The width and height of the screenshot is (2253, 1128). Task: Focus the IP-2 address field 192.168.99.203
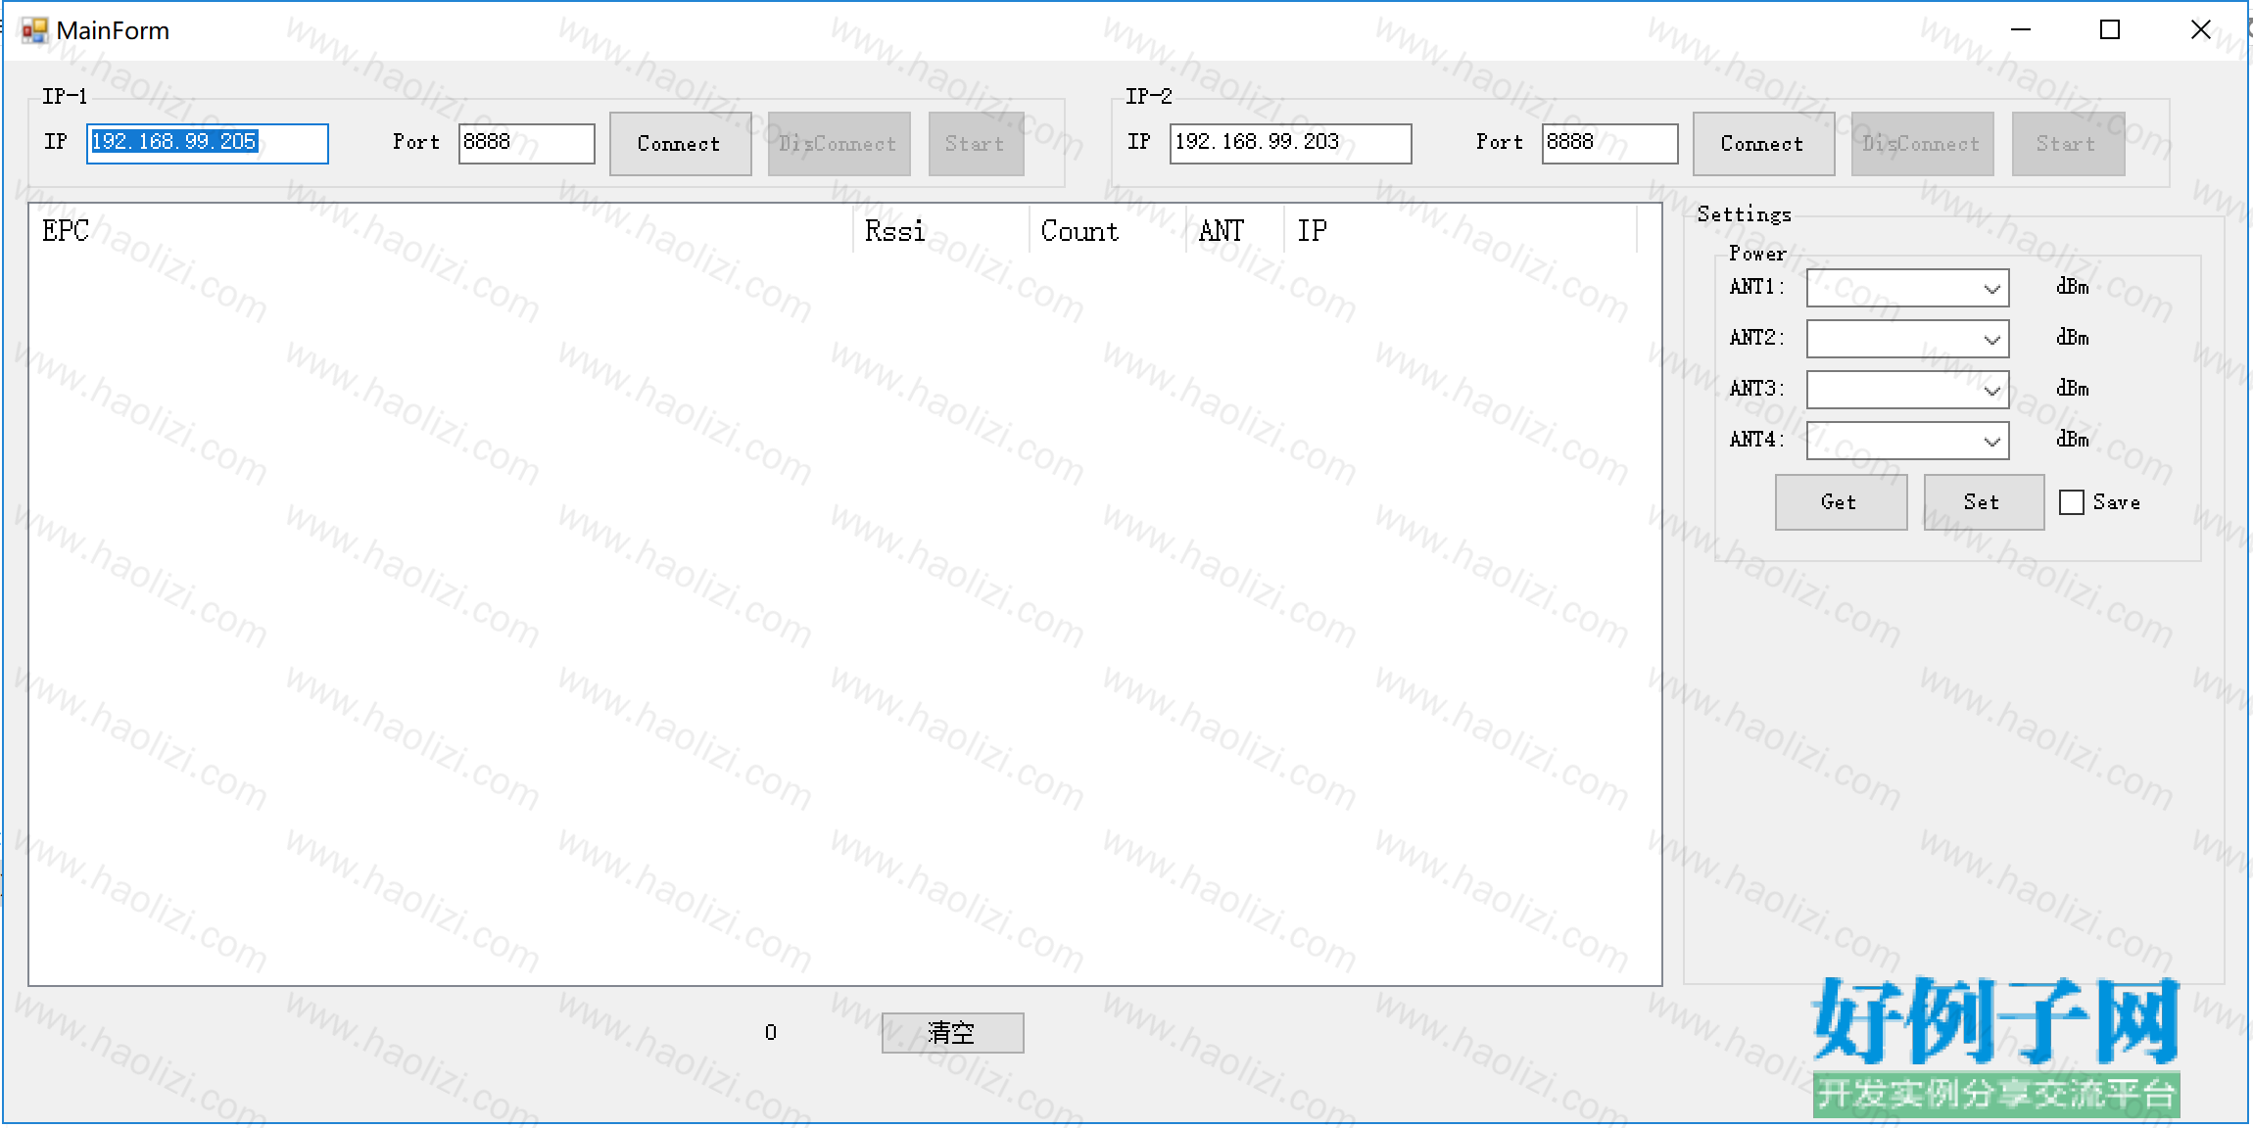coord(1290,143)
